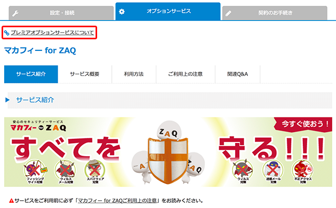336x208 pixels.
Task: Switch to the 利用方法 sub-tab
Action: pos(134,74)
